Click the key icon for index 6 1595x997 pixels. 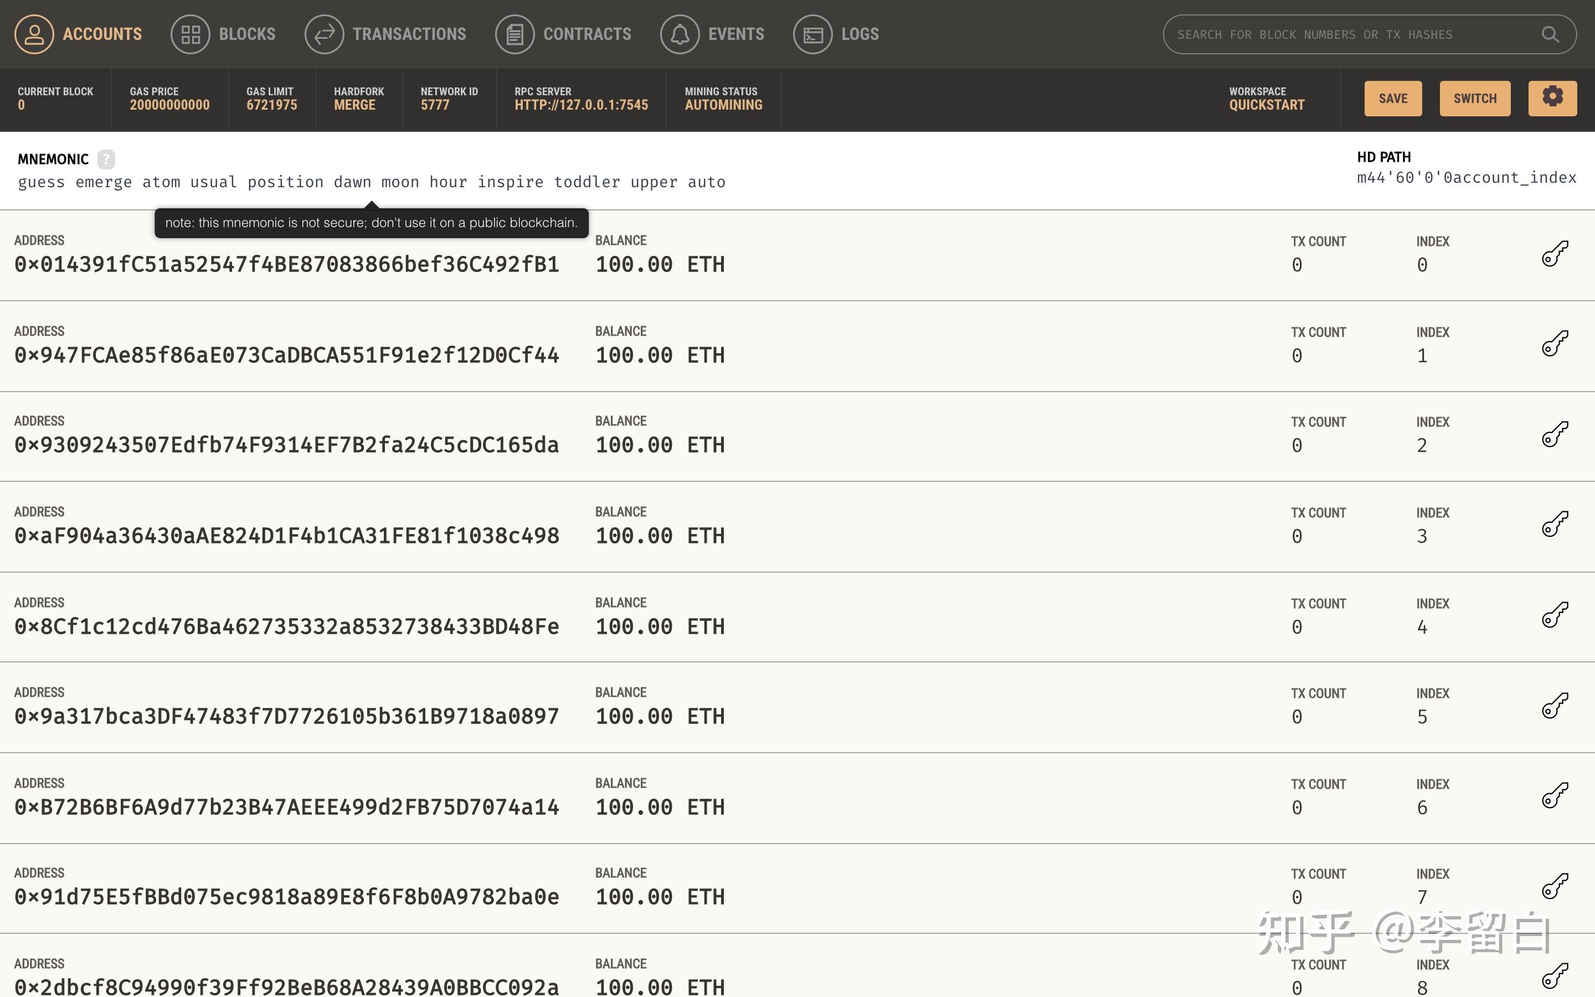point(1555,795)
